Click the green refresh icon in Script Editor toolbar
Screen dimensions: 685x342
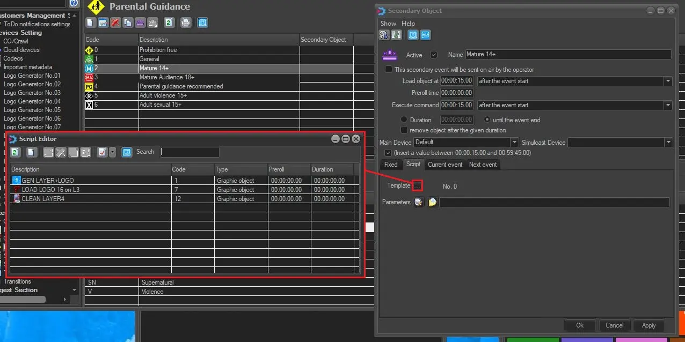[x=16, y=152]
